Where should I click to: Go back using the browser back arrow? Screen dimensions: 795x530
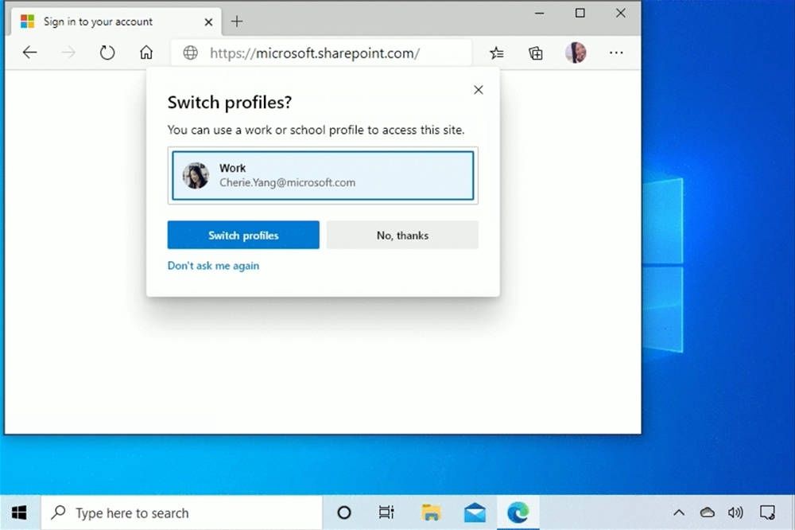click(x=30, y=53)
